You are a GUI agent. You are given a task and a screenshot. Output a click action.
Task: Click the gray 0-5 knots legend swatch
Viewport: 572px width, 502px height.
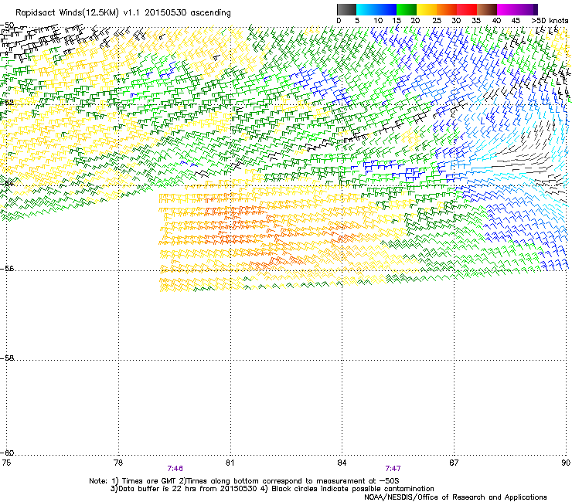pos(346,9)
